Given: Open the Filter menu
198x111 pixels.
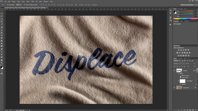Looking at the screenshot, I should [33, 2].
